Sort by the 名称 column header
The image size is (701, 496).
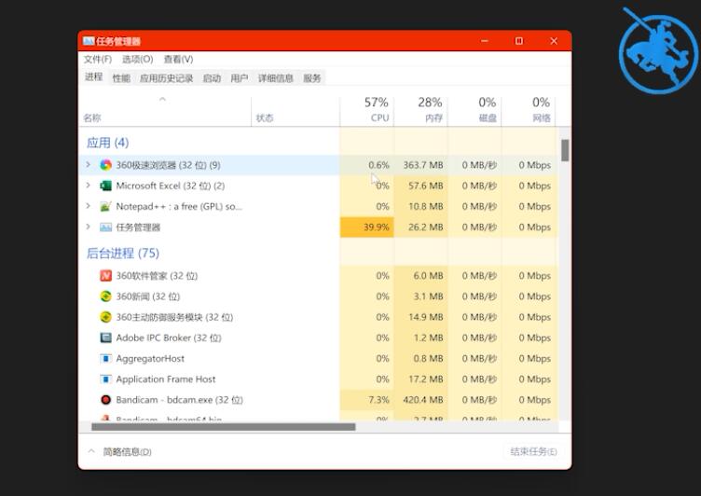(92, 118)
